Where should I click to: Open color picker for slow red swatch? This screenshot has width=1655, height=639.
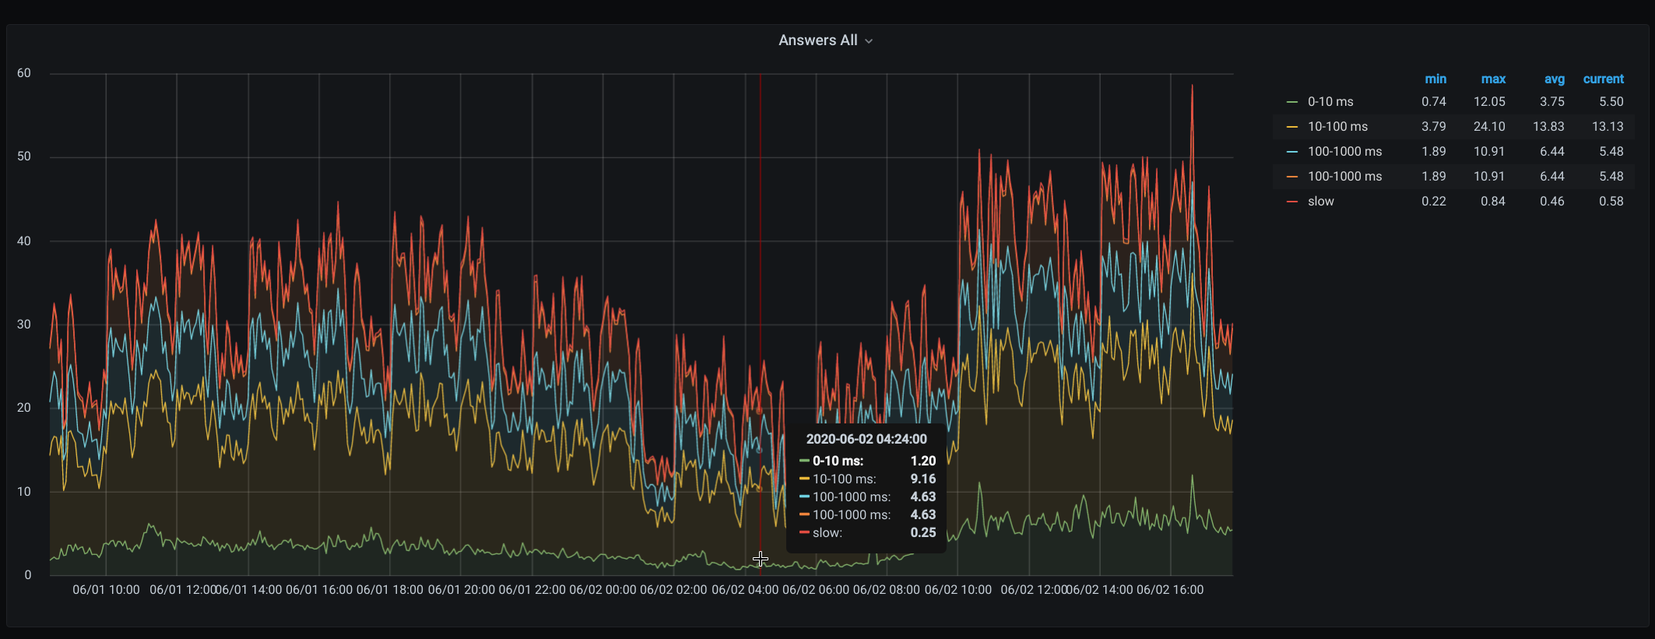coord(1292,202)
